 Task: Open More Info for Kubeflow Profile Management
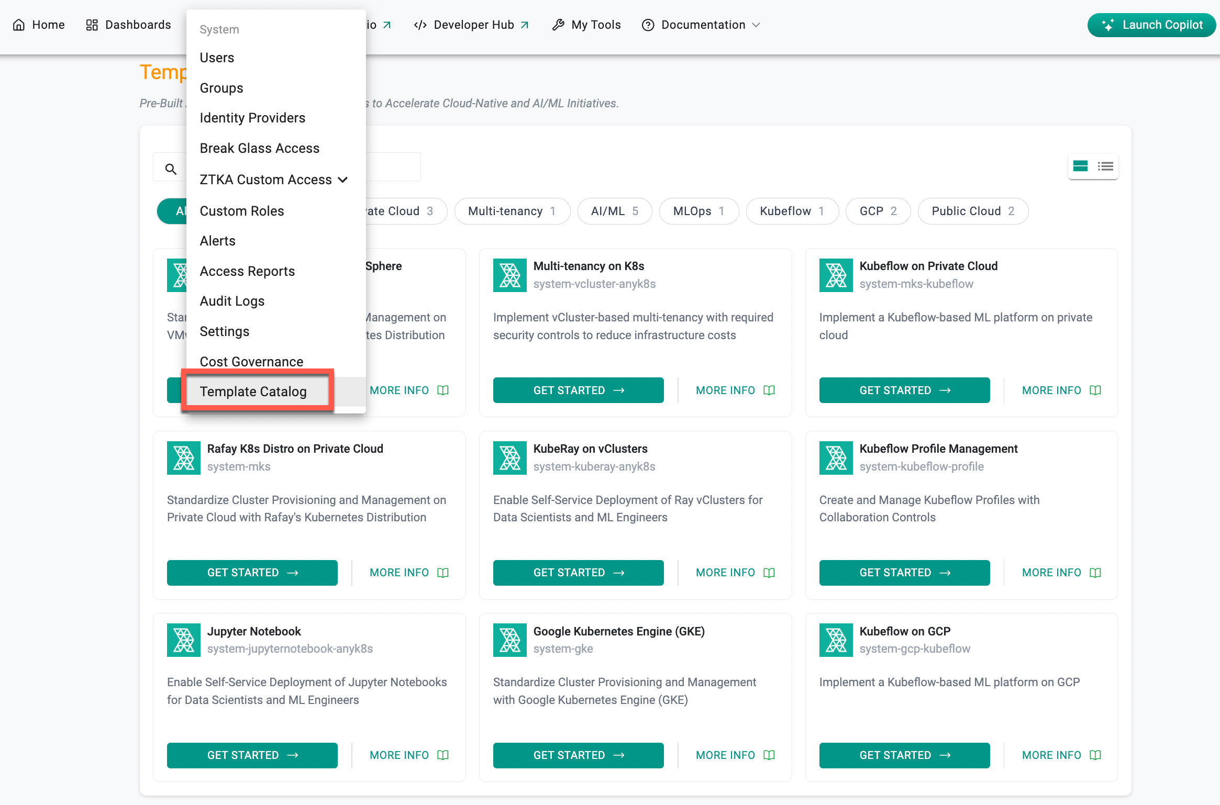[x=1061, y=573]
